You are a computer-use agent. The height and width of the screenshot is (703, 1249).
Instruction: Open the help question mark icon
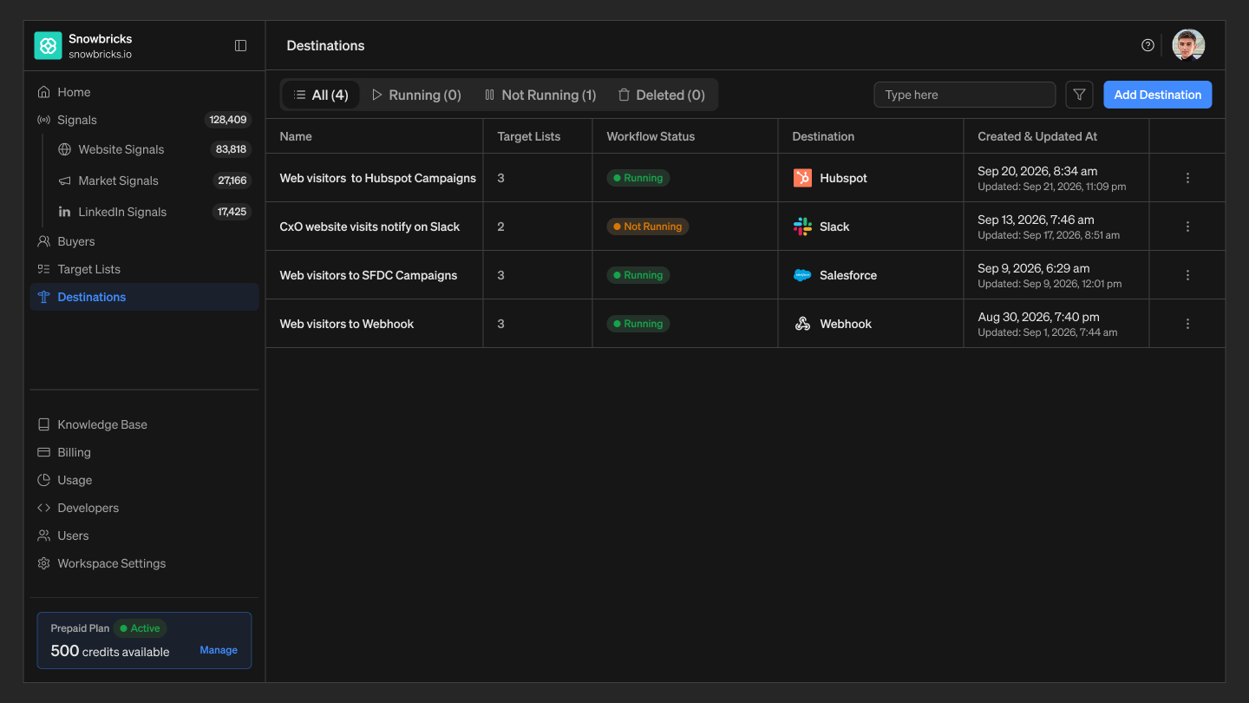(1148, 45)
